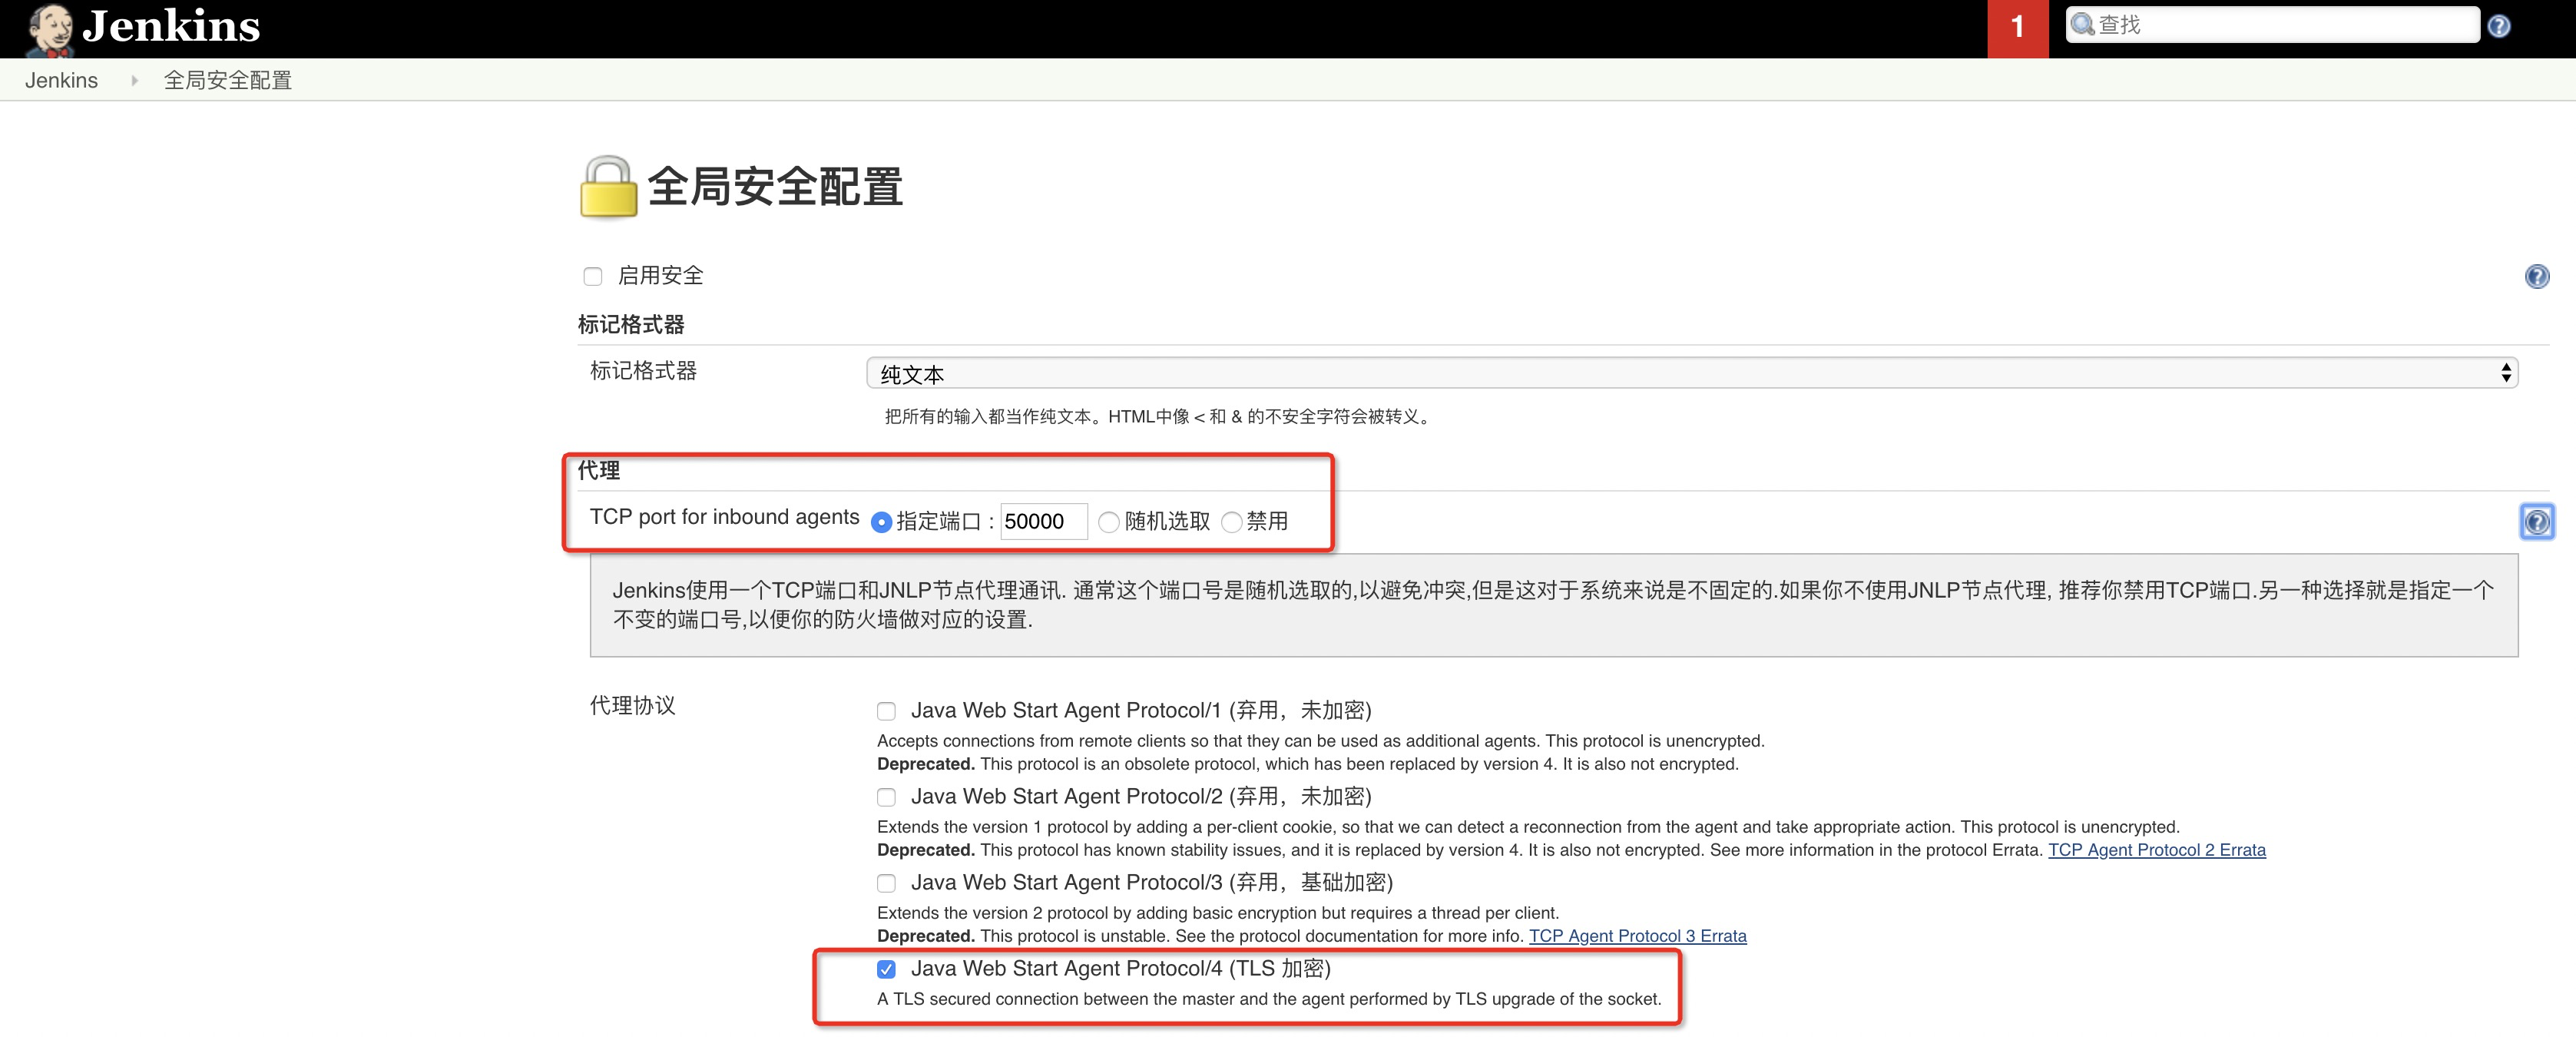
Task: Uncheck Java Web Start Agent Protocol/4 TLS
Action: tap(886, 969)
